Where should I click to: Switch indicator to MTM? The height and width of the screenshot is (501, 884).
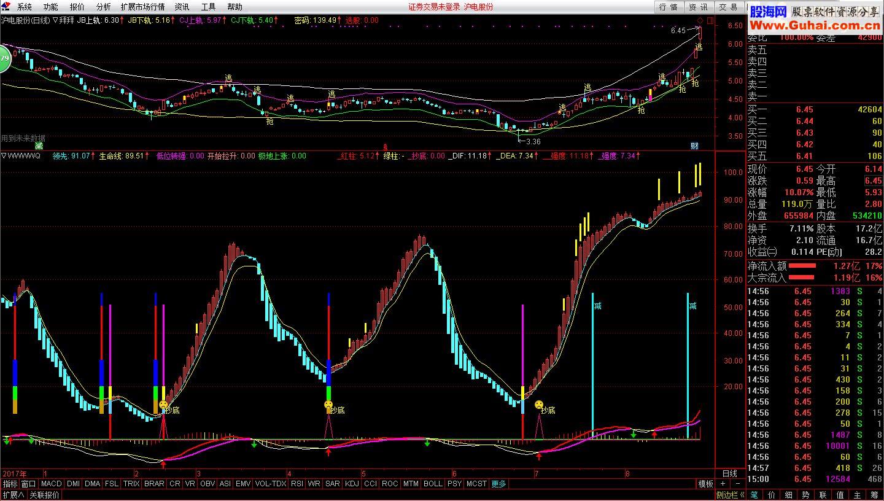[411, 484]
